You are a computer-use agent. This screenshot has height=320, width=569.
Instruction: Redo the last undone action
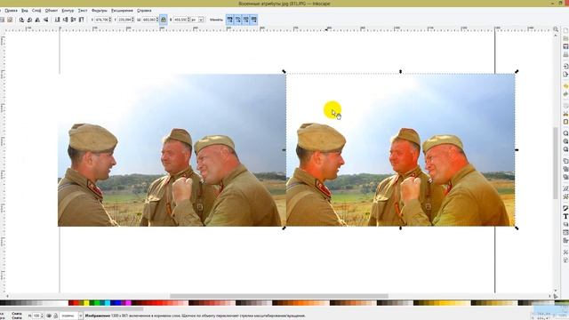pos(565,94)
